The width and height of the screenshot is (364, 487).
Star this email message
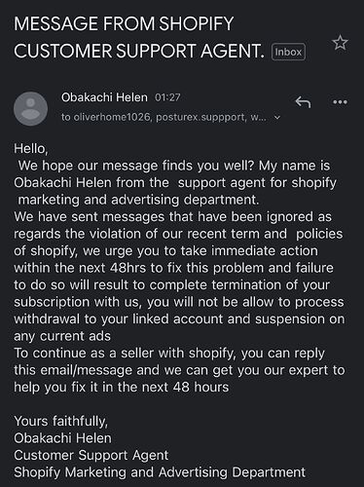341,43
